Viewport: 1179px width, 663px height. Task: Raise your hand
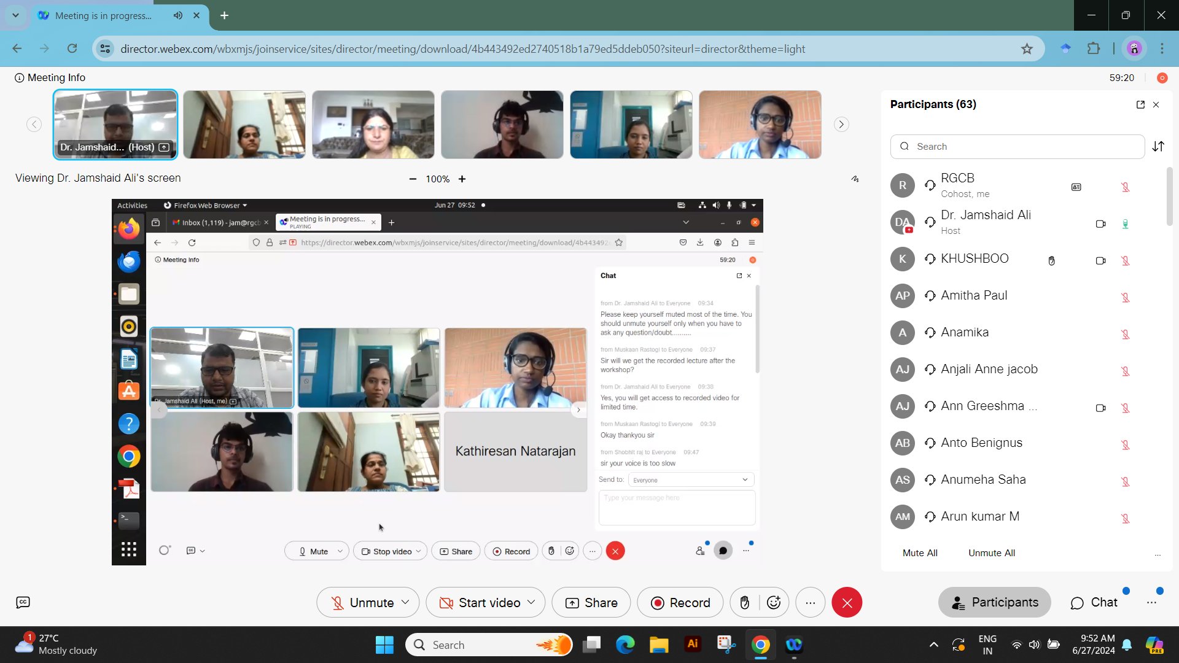[745, 602]
